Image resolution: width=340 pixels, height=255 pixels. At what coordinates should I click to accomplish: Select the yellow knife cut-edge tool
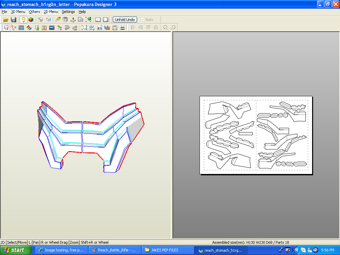click(x=58, y=20)
